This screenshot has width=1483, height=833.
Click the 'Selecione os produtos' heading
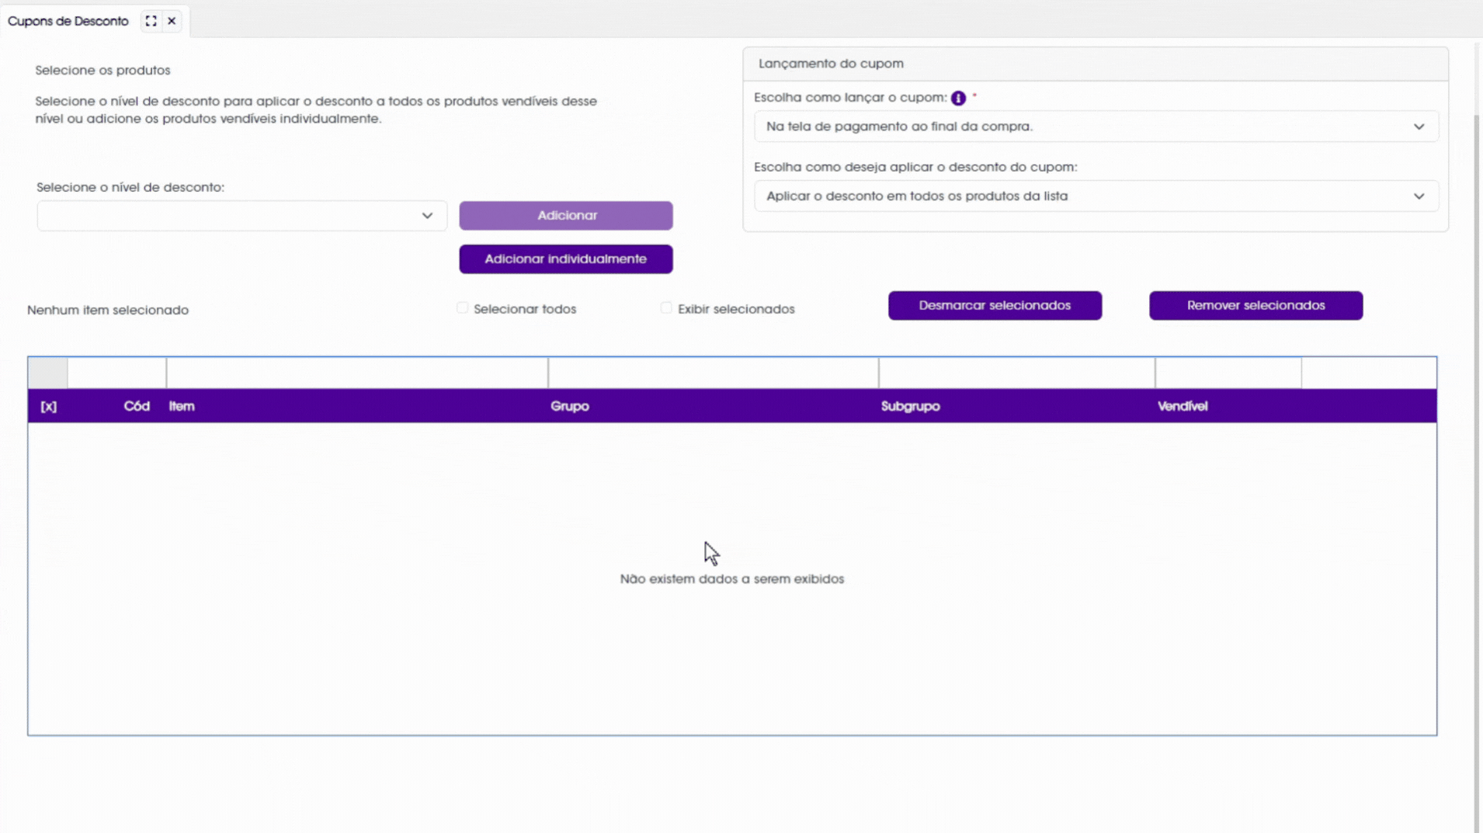pos(102,70)
